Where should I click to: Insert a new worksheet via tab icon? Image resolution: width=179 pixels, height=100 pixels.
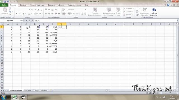click(51, 90)
